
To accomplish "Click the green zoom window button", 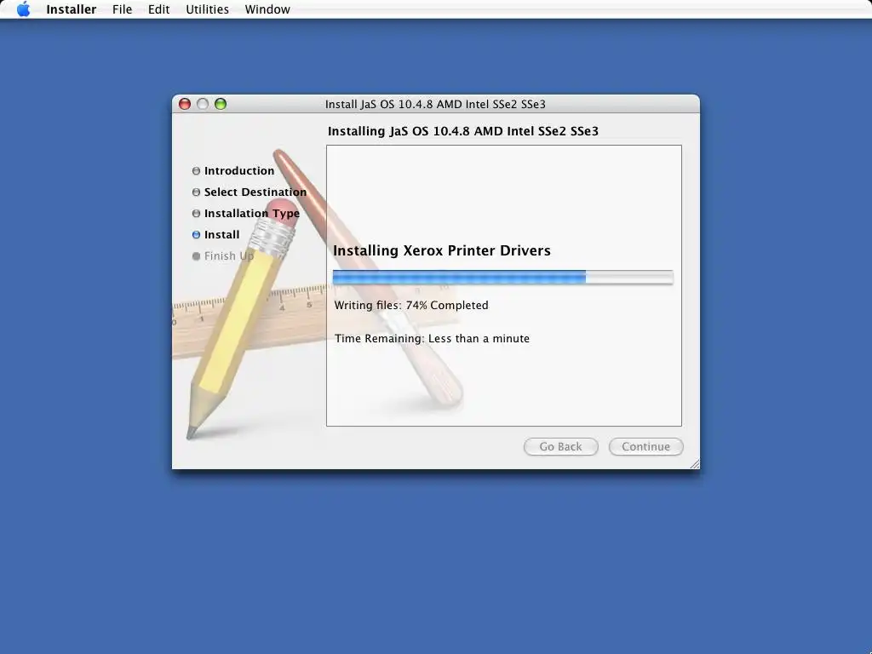I will [221, 104].
